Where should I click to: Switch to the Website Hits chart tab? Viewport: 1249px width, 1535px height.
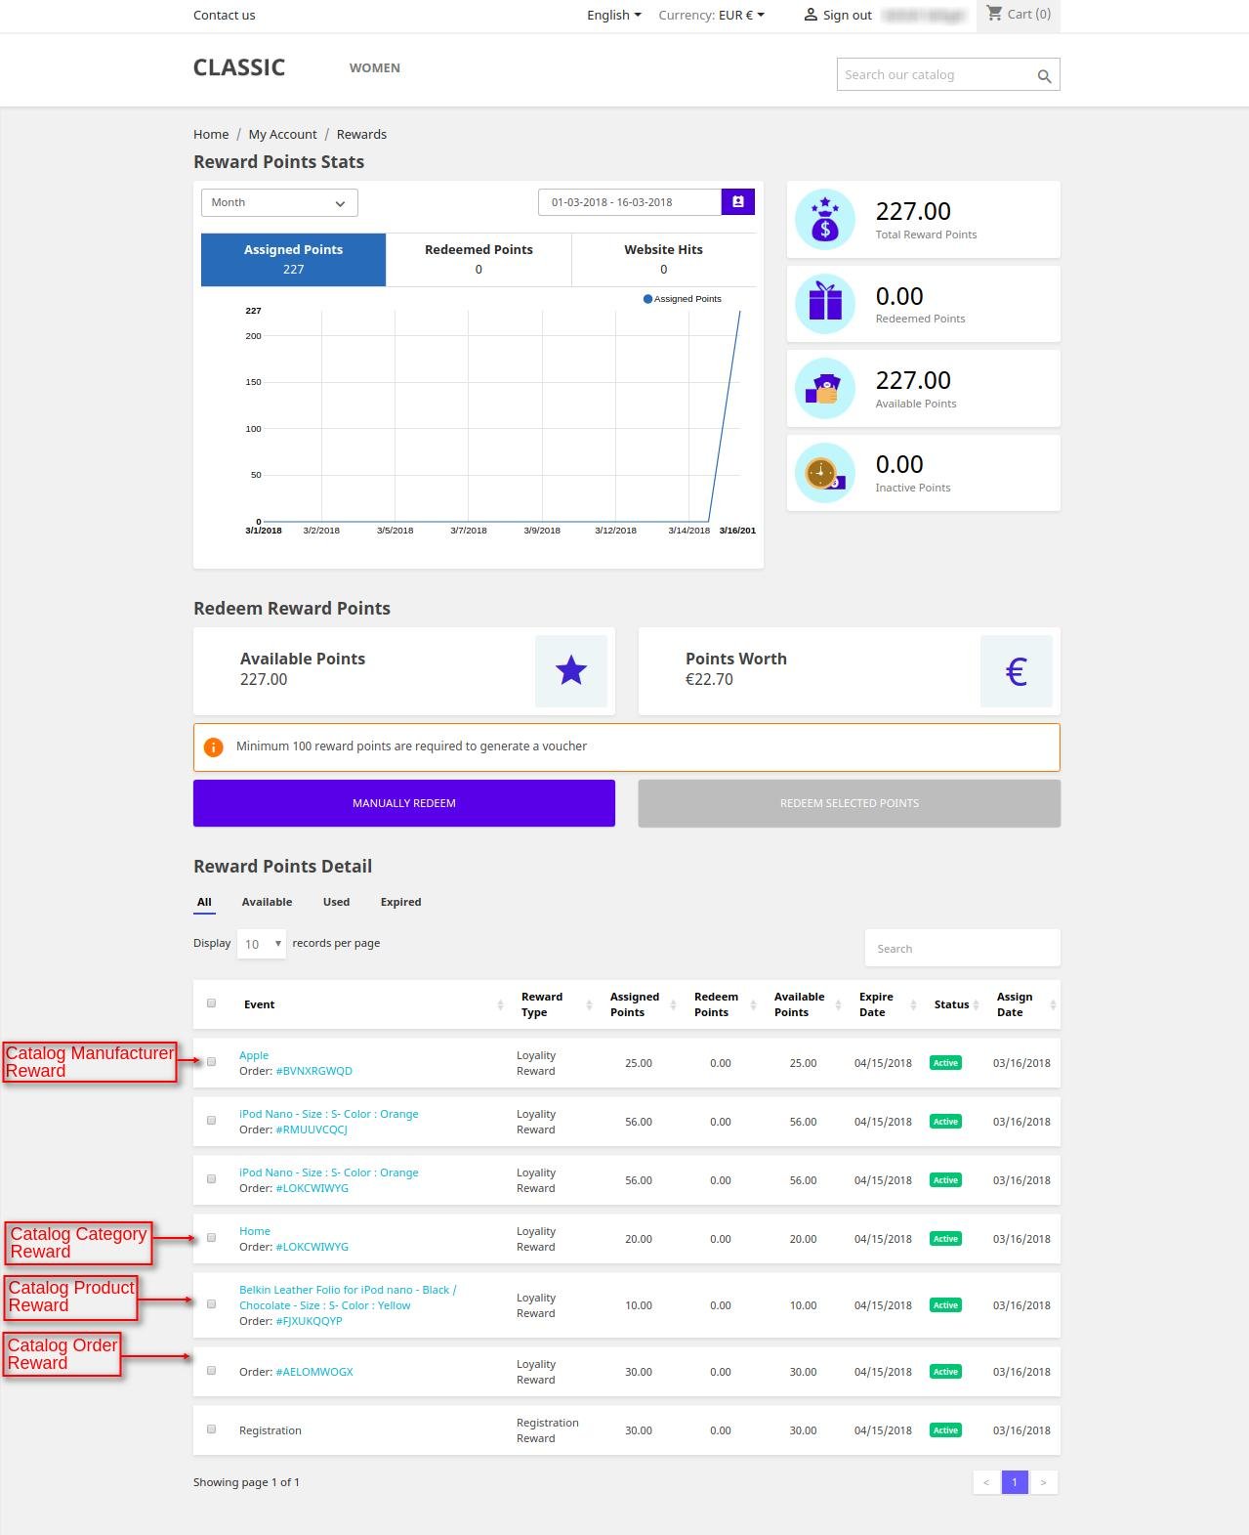[664, 259]
